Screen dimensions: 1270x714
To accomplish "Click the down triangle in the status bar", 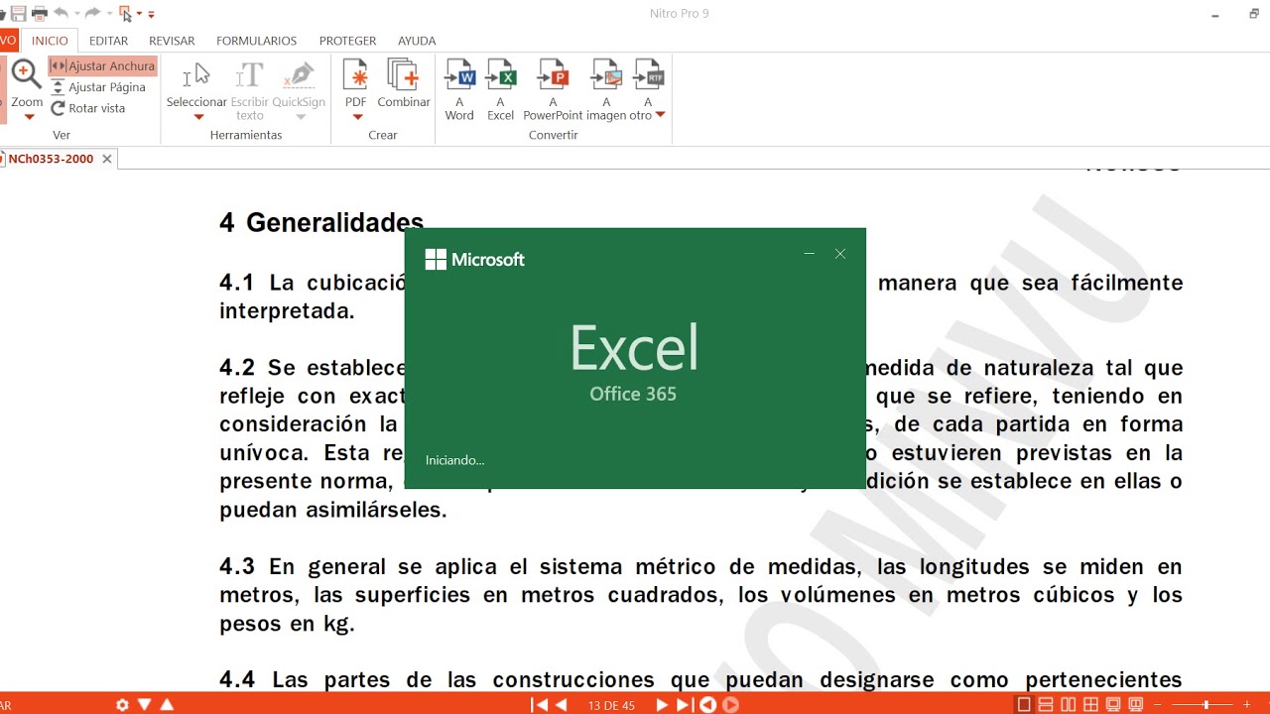I will pos(145,705).
